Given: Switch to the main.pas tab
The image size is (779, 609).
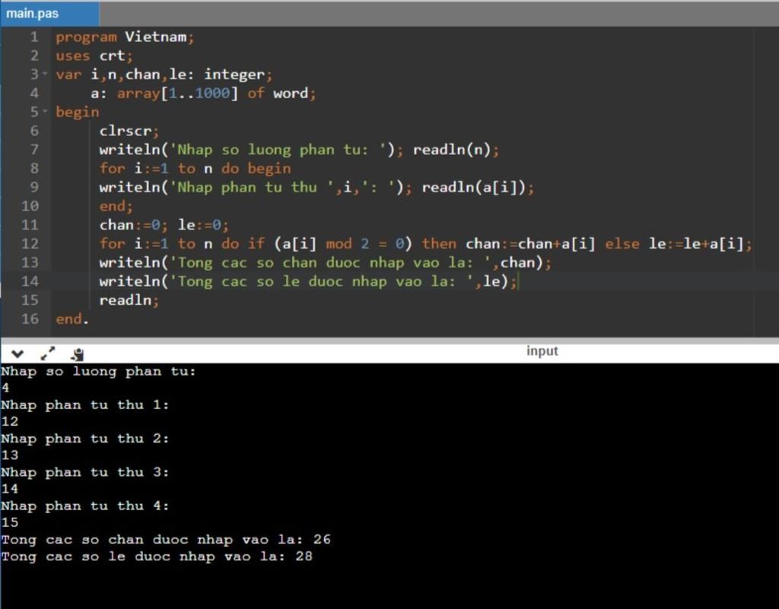Looking at the screenshot, I should pyautogui.click(x=49, y=14).
